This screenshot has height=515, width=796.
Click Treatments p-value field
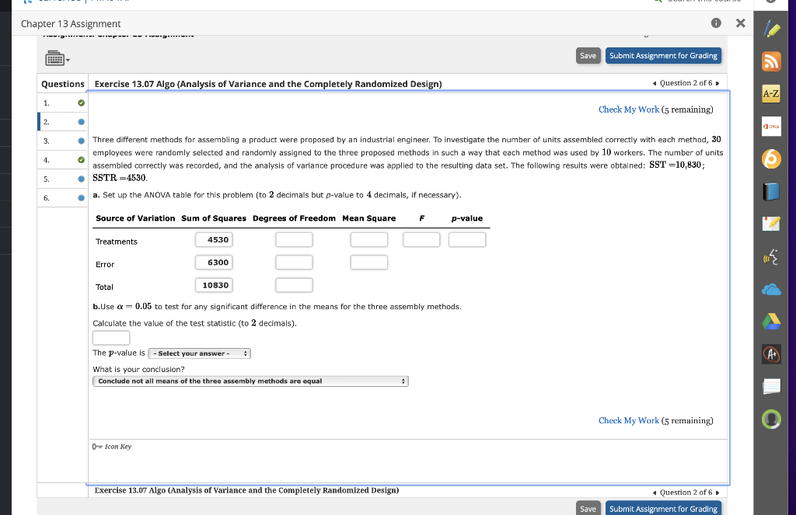467,239
